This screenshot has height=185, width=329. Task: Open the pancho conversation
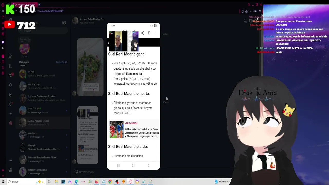(43, 135)
